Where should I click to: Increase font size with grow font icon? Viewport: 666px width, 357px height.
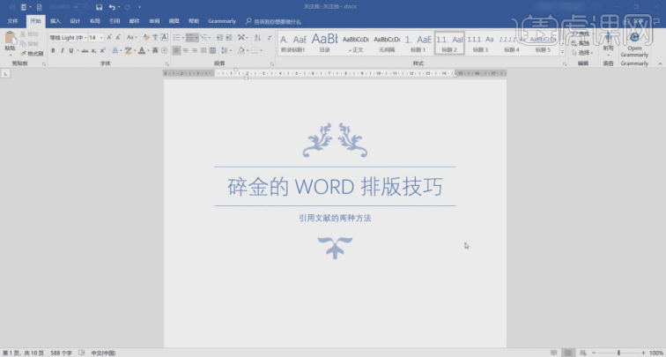pyautogui.click(x=109, y=37)
